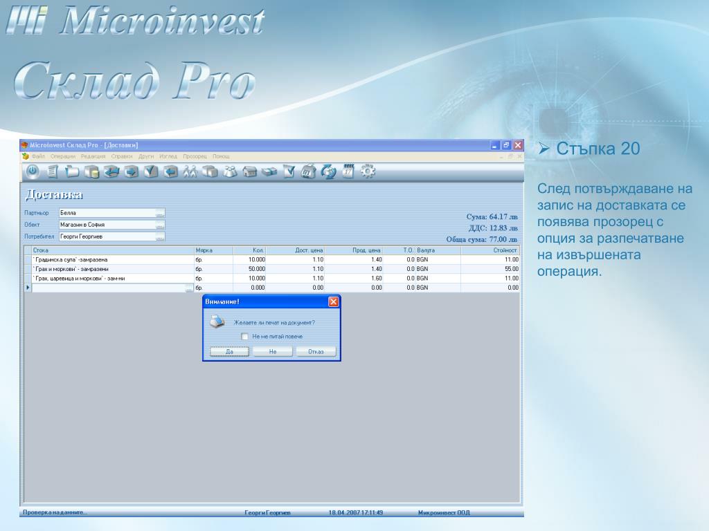Click the sheet with checkmark icon
The width and height of the screenshot is (709, 531).
click(x=289, y=171)
